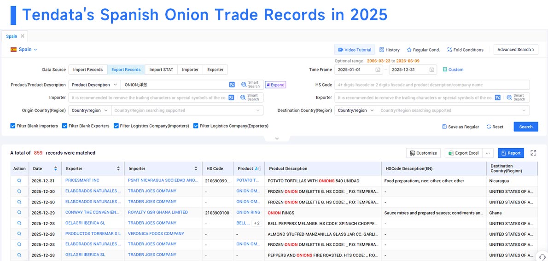Screen dimensions: 548x261
Task: Sort by the Importer column
Action: [196, 169]
